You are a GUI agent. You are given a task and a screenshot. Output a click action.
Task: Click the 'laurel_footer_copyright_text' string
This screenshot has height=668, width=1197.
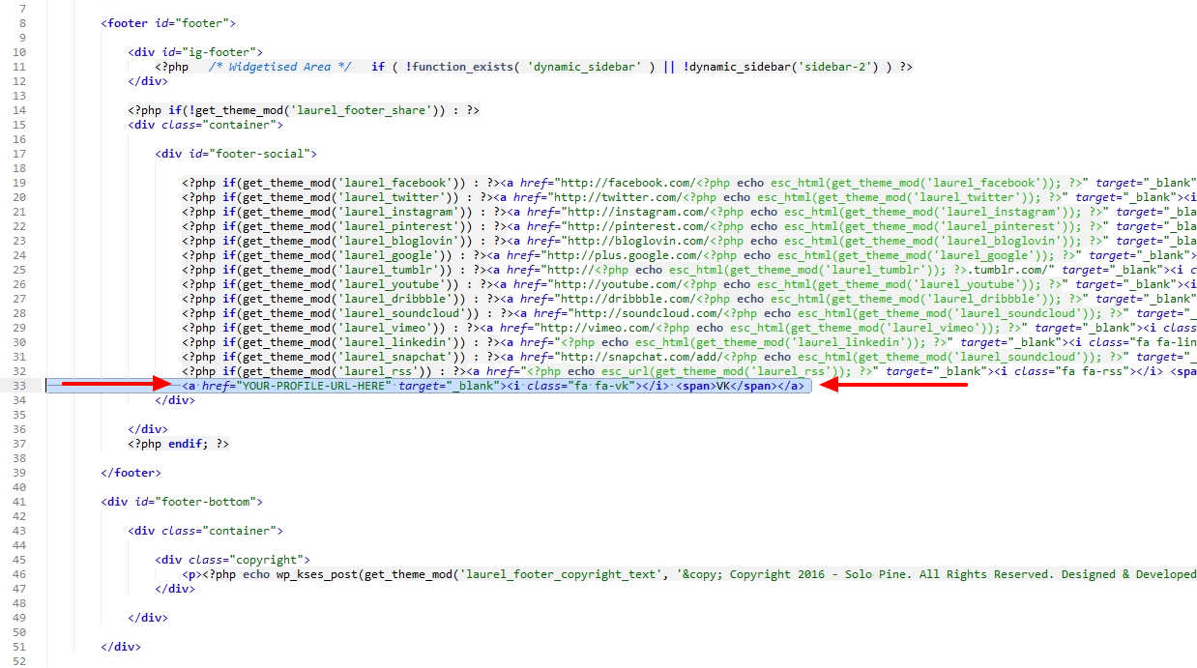561,574
